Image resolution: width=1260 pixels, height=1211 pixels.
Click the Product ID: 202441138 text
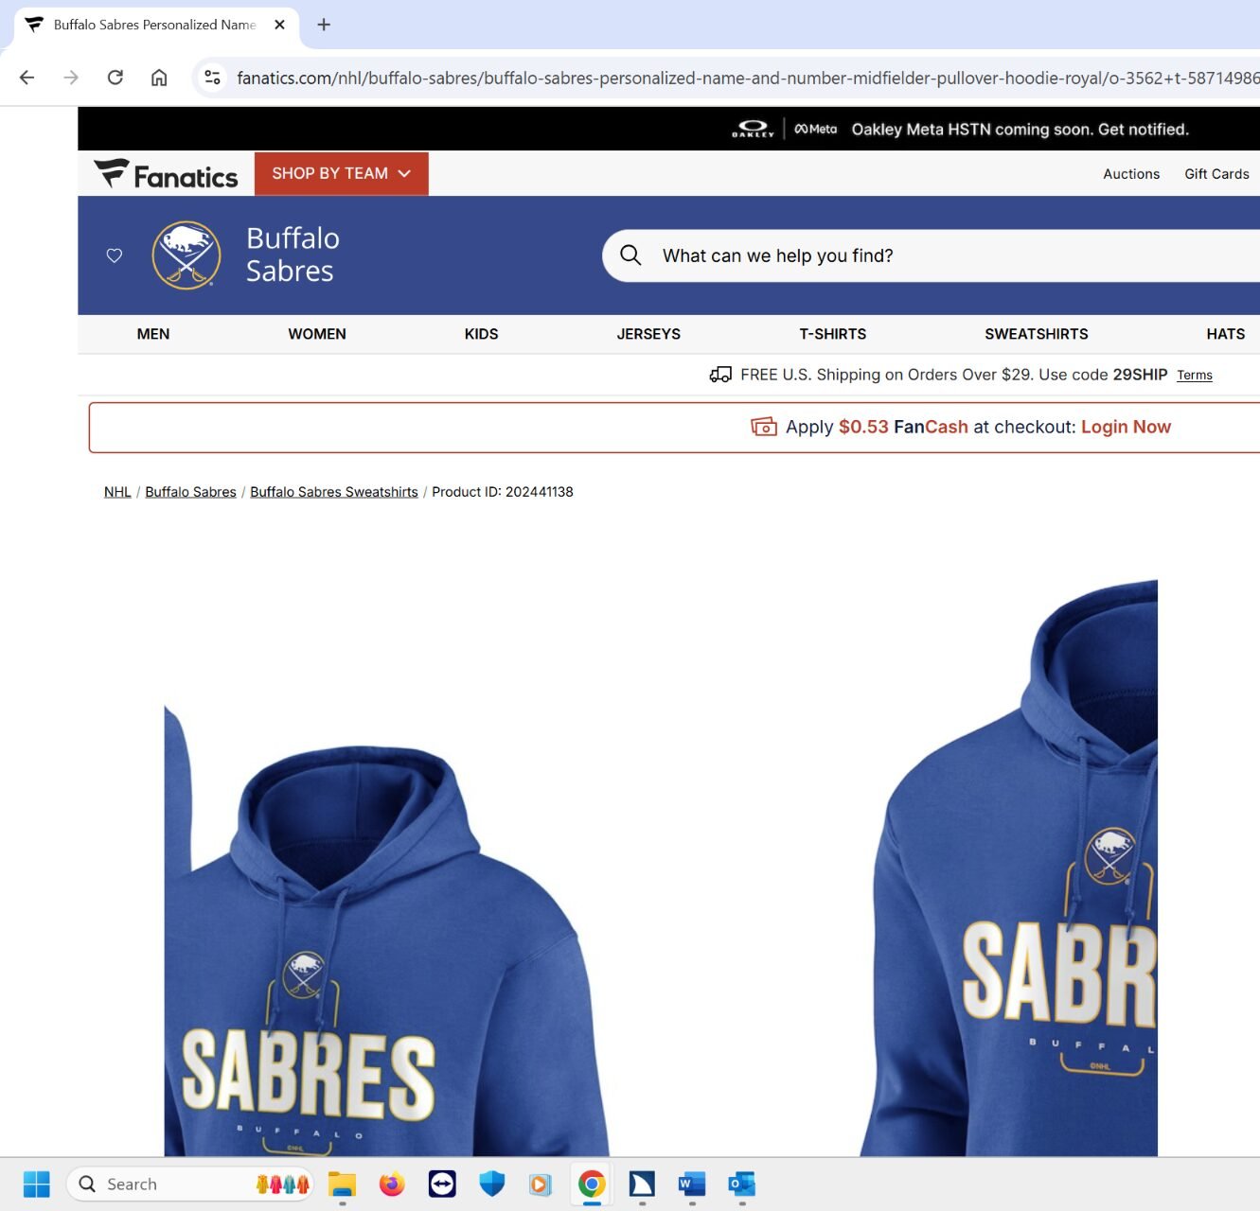(503, 492)
